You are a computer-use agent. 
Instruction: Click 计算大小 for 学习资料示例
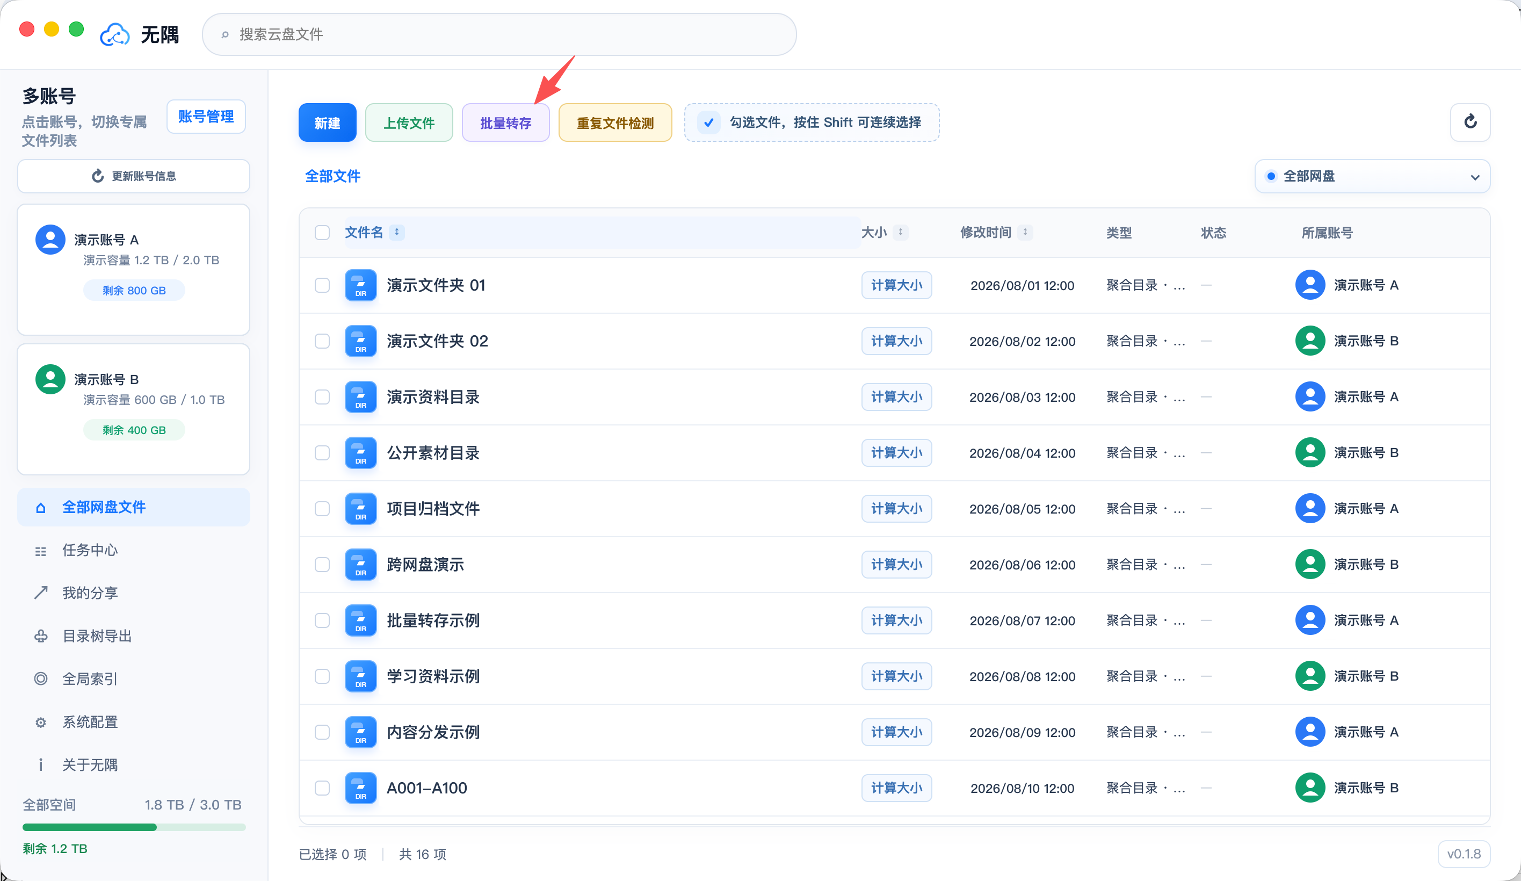pos(896,676)
